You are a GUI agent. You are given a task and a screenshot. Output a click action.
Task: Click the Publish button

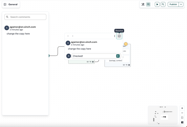[x=173, y=4]
